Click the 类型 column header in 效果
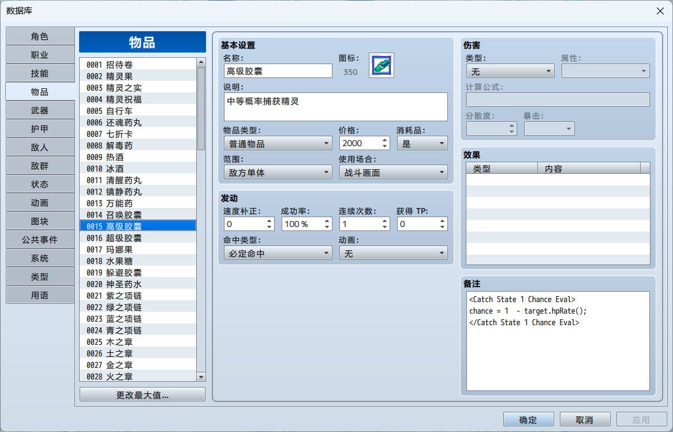The image size is (673, 432). click(x=502, y=168)
